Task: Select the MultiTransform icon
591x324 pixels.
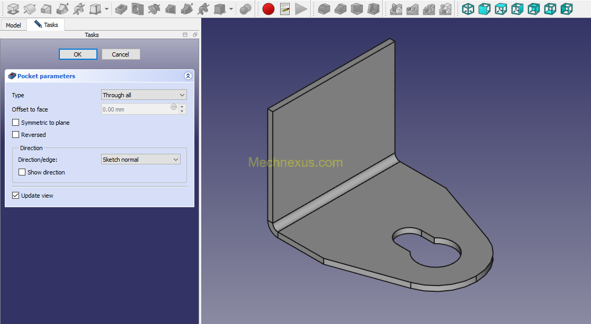Action: pyautogui.click(x=445, y=8)
